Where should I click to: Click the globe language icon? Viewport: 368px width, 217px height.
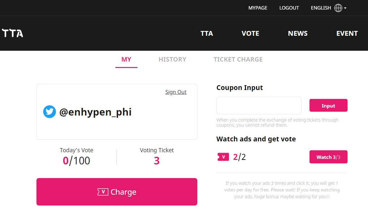(x=338, y=8)
